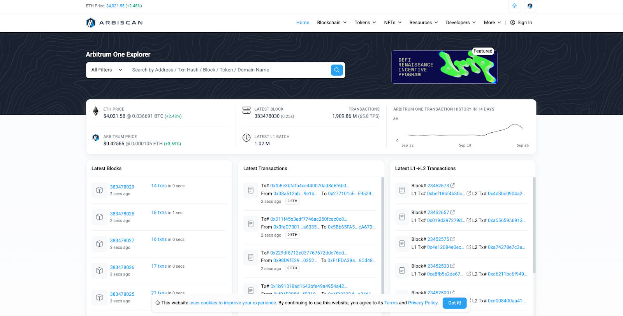Click the cookie icon in the consent banner
This screenshot has height=316, width=623.
tap(158, 303)
